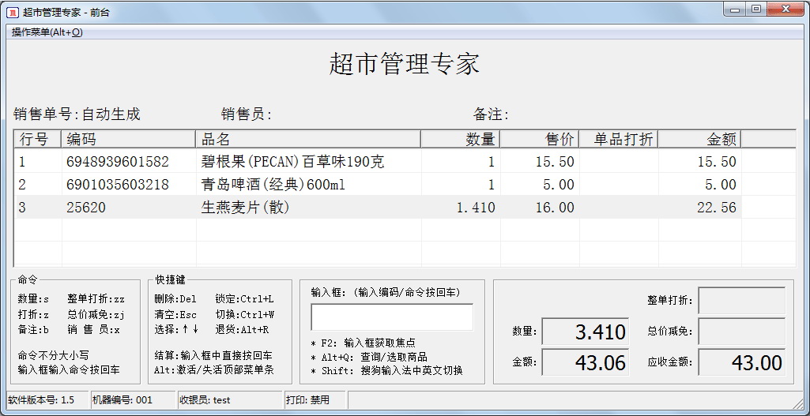Click the 单品打折 column header
This screenshot has width=810, height=416.
tap(618, 140)
